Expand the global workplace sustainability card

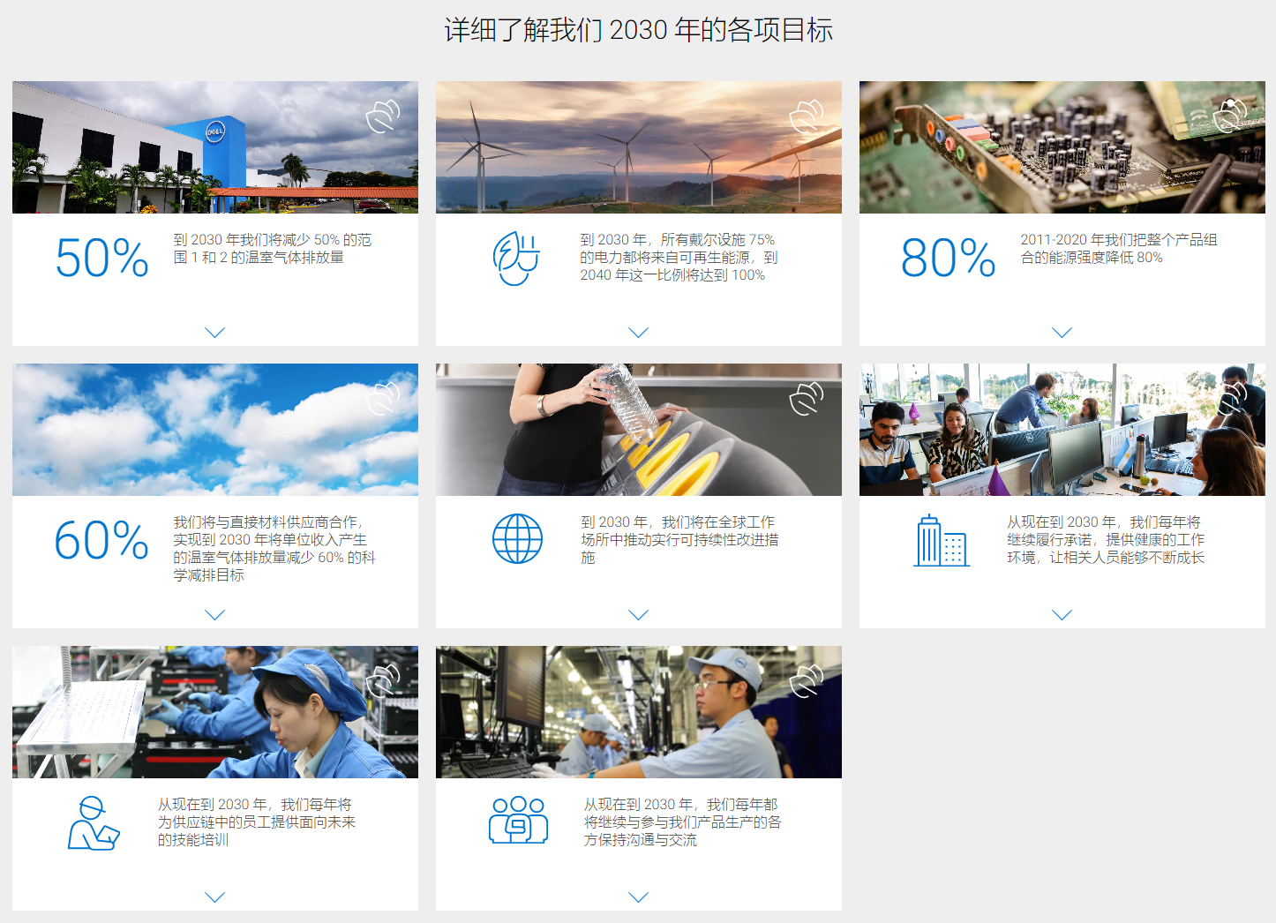tap(639, 615)
